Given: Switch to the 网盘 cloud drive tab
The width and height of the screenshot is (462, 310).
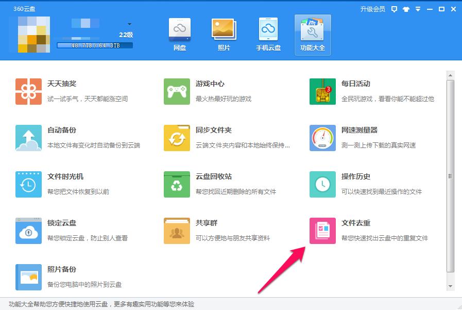Looking at the screenshot, I should 179,34.
